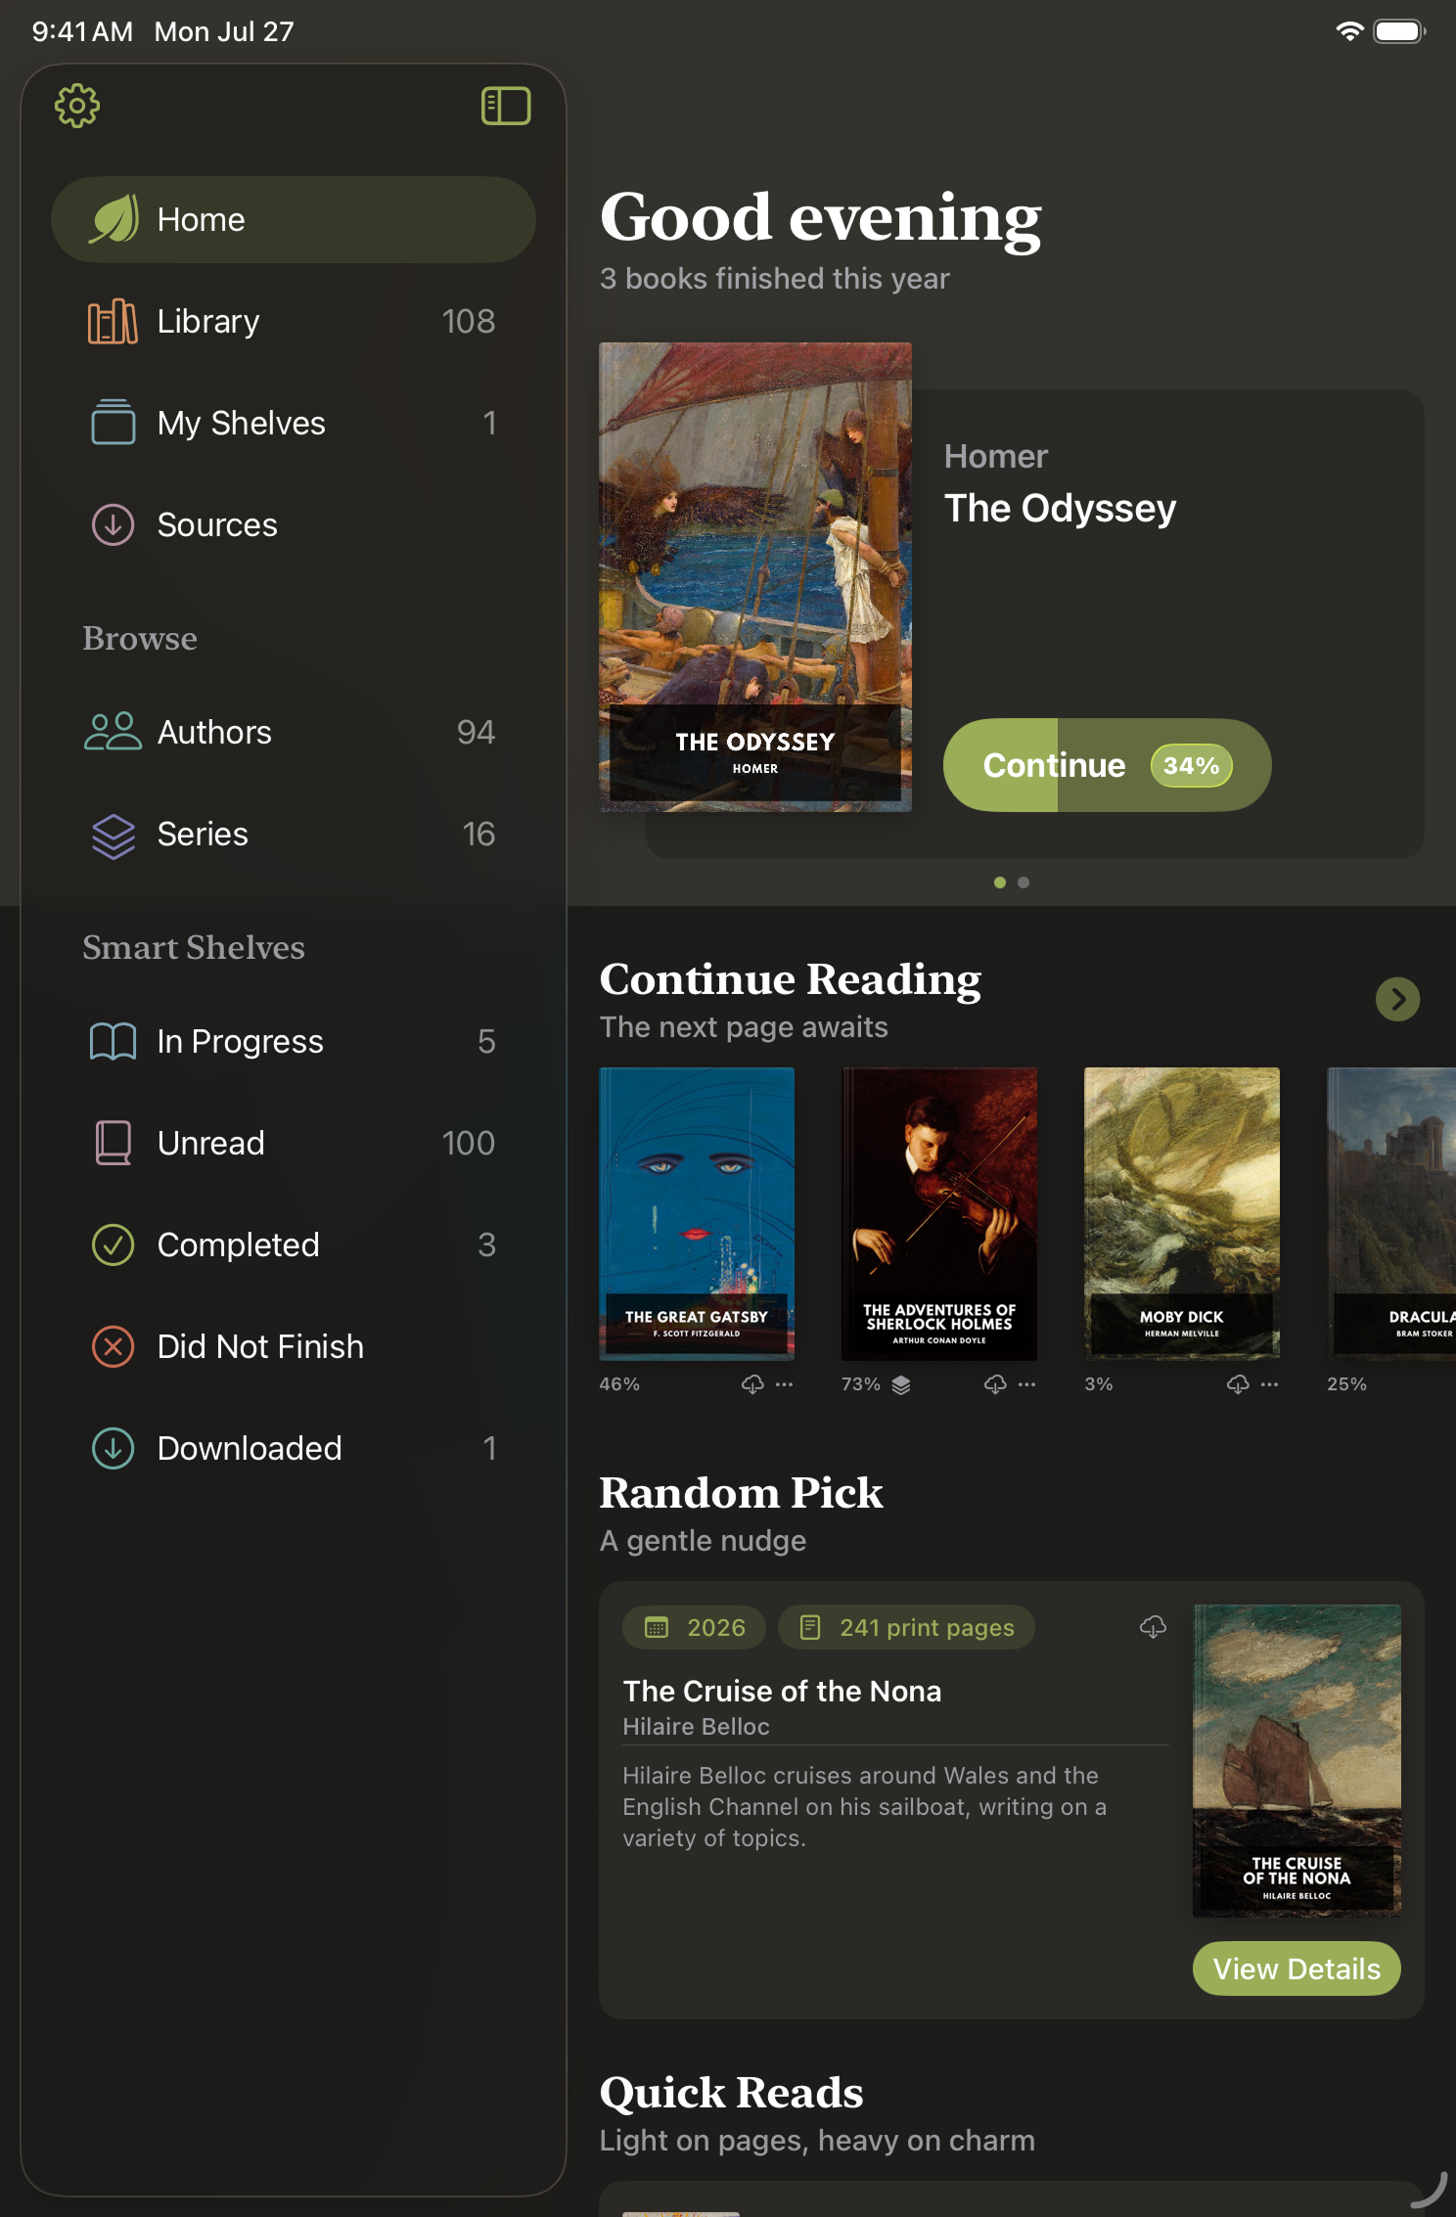Click the 25% progress under Dracula

(x=1346, y=1384)
